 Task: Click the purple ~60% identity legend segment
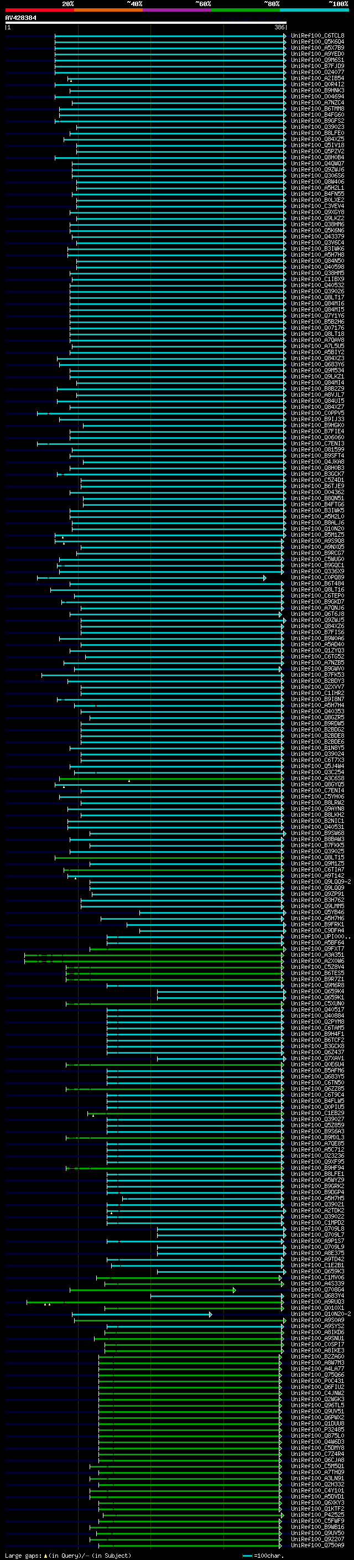coord(178,10)
